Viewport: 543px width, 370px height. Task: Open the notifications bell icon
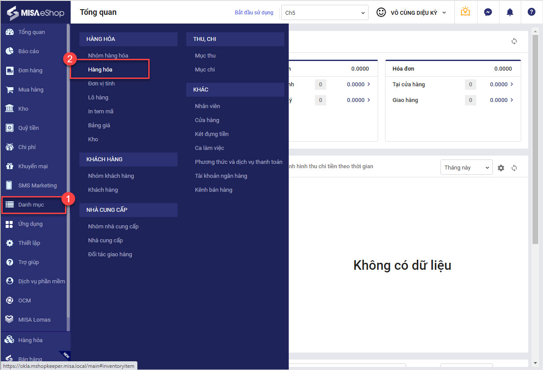tap(510, 12)
